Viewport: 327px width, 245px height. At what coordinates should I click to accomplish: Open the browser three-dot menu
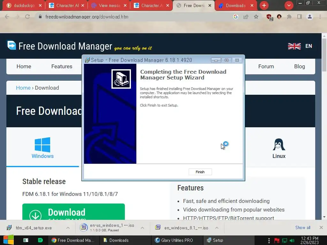coord(320,17)
